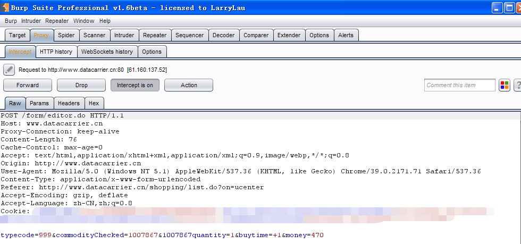Open the HTTP history sub-tab
This screenshot has height=244, width=521.
click(56, 52)
